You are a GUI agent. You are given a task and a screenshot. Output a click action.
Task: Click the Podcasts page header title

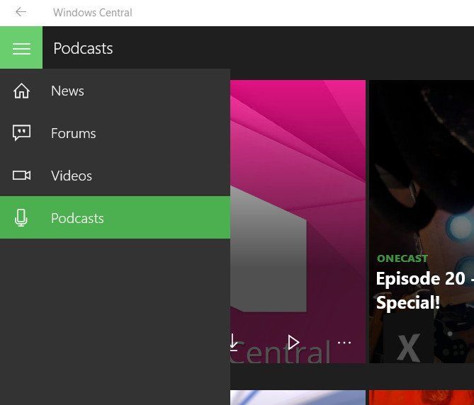83,48
